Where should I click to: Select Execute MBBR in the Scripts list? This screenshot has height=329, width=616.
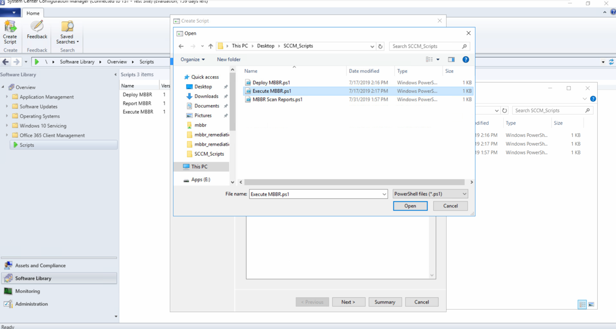click(138, 112)
